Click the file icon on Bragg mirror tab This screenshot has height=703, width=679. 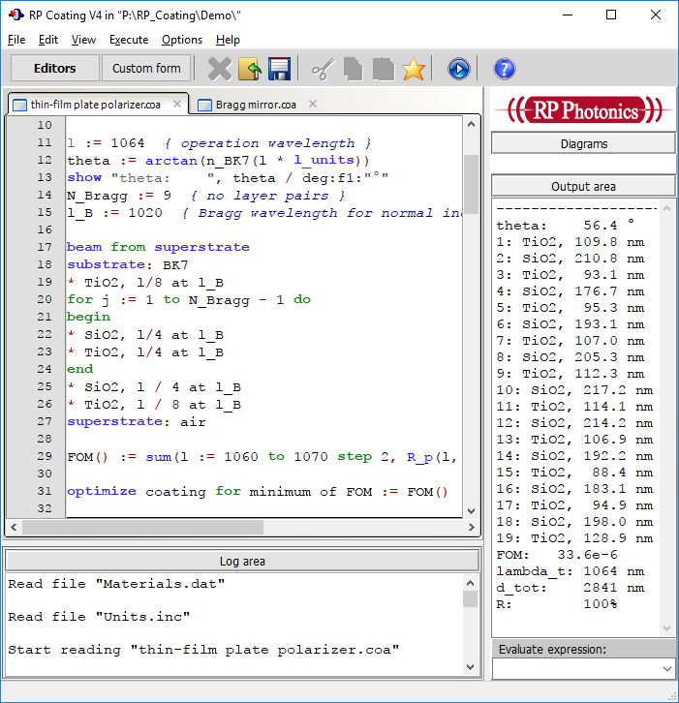pyautogui.click(x=204, y=105)
